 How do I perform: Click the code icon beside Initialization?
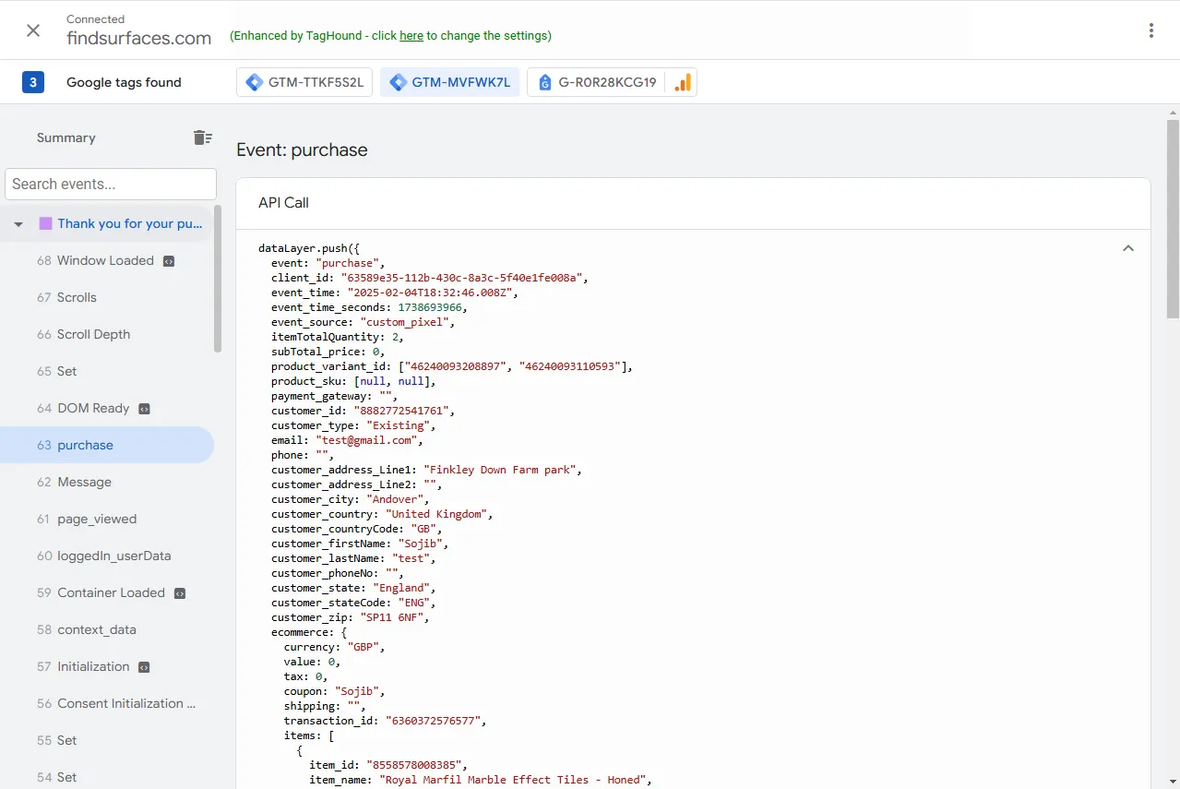tap(144, 667)
